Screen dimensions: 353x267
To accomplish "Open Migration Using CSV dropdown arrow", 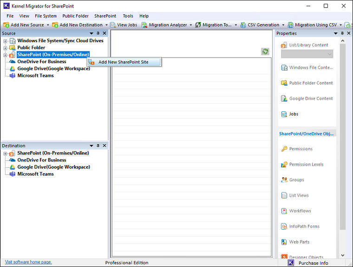I will [340, 25].
